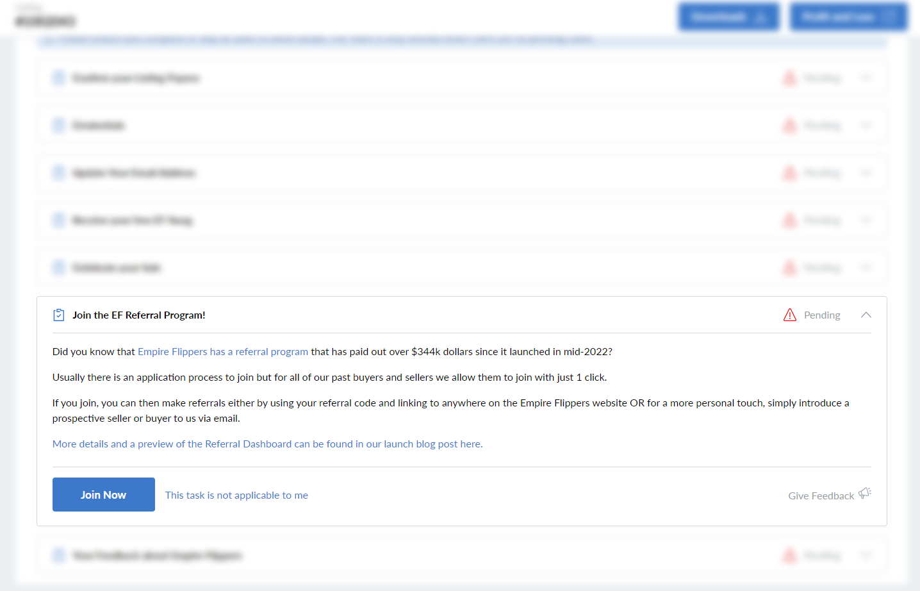Open the Referral Dashboard launch blog post link
The width and height of the screenshot is (920, 591).
(x=267, y=444)
